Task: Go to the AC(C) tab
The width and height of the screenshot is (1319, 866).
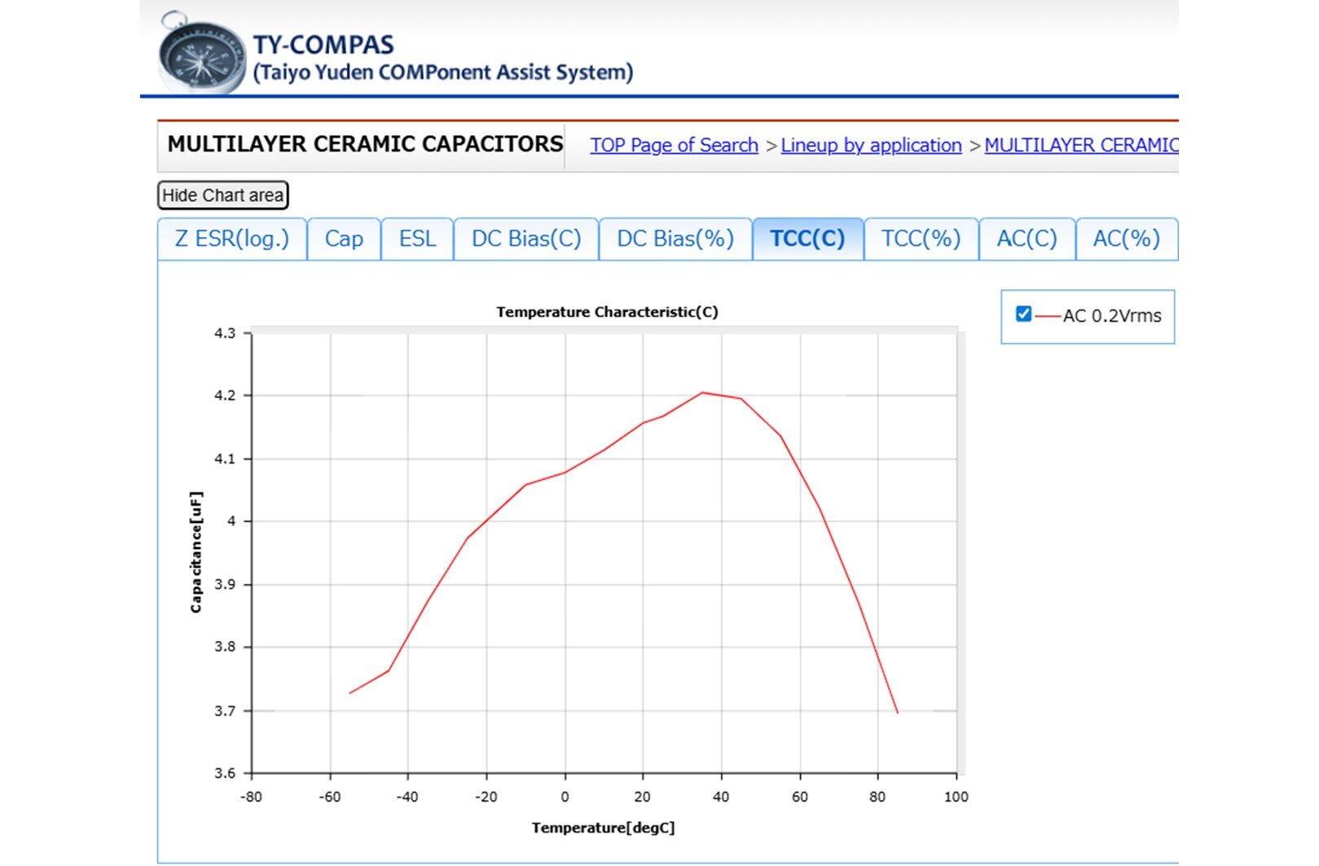Action: (1027, 239)
